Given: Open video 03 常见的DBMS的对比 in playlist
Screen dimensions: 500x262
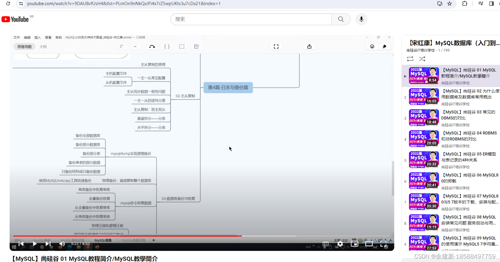Looking at the screenshot, I should pos(451,118).
